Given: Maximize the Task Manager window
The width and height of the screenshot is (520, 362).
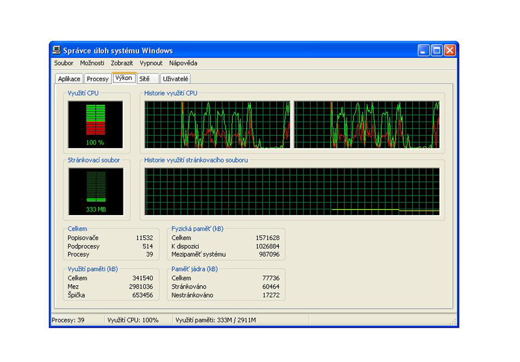Looking at the screenshot, I should pyautogui.click(x=436, y=51).
